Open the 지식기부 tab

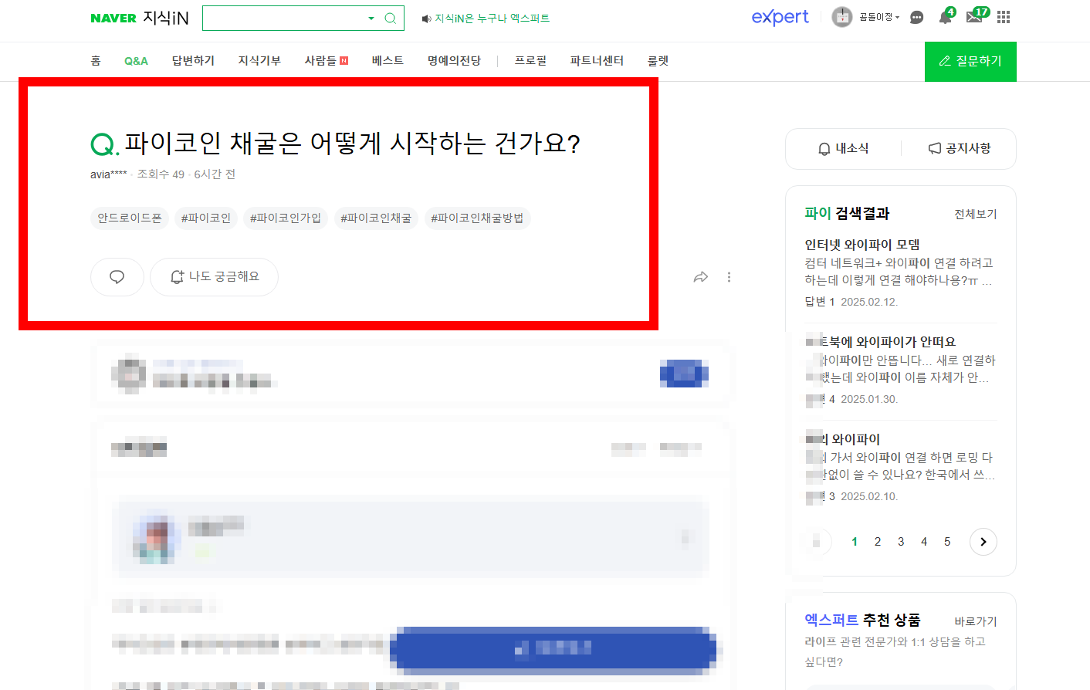point(259,60)
